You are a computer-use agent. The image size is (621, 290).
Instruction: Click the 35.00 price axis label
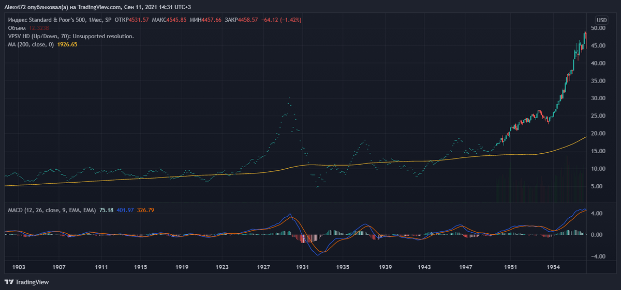point(598,80)
